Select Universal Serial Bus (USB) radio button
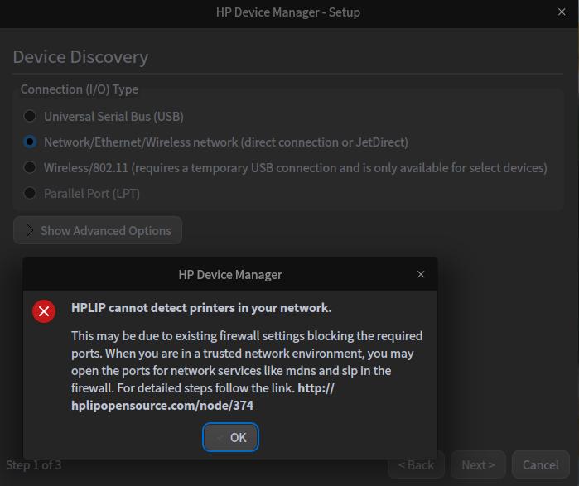 tap(30, 117)
